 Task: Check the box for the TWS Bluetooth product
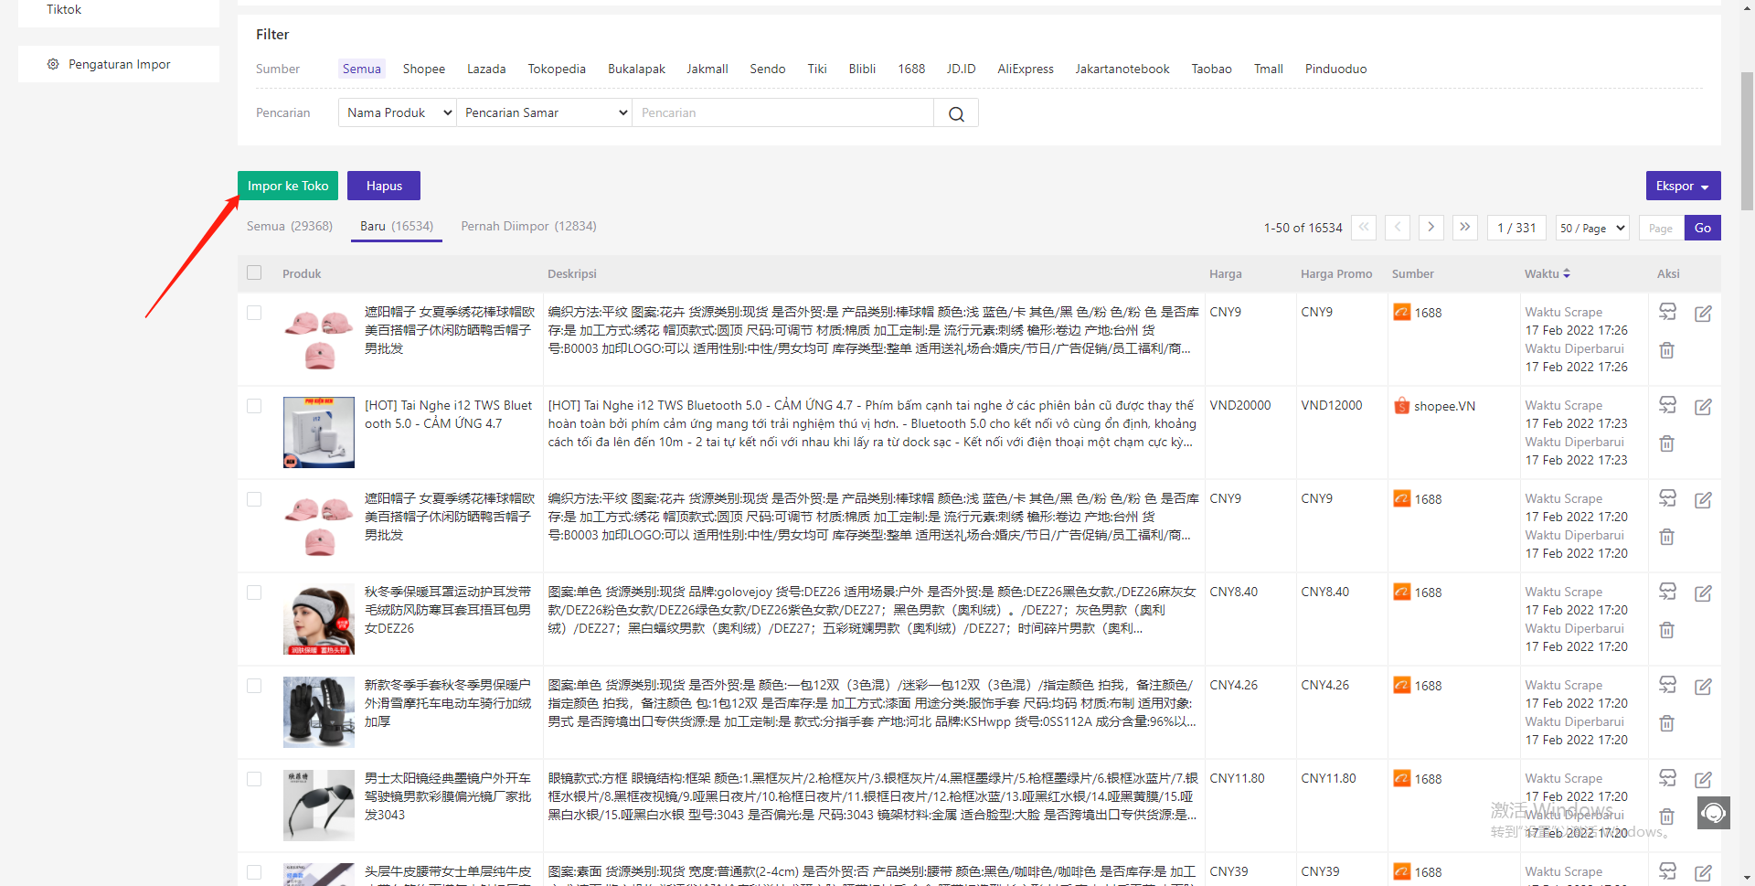254,406
